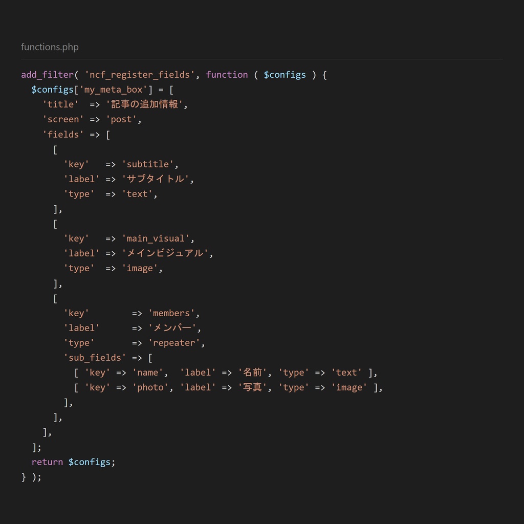The height and width of the screenshot is (524, 524).
Task: Click the 'repeater' type value
Action: tap(174, 343)
